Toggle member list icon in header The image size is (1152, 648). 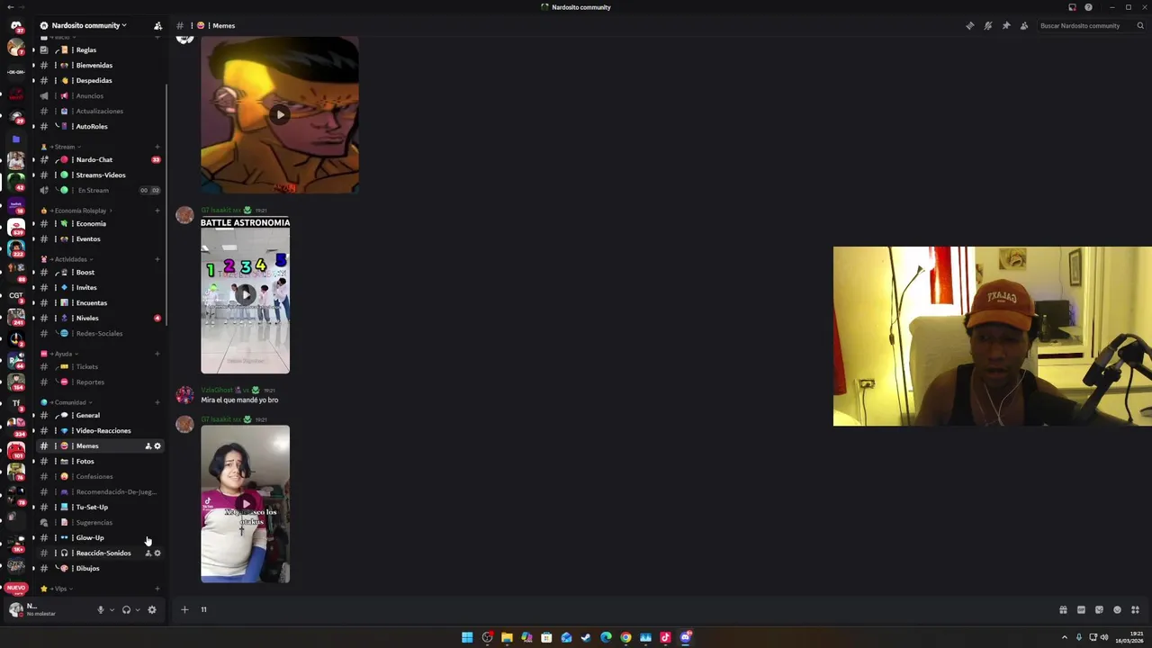pos(1024,25)
